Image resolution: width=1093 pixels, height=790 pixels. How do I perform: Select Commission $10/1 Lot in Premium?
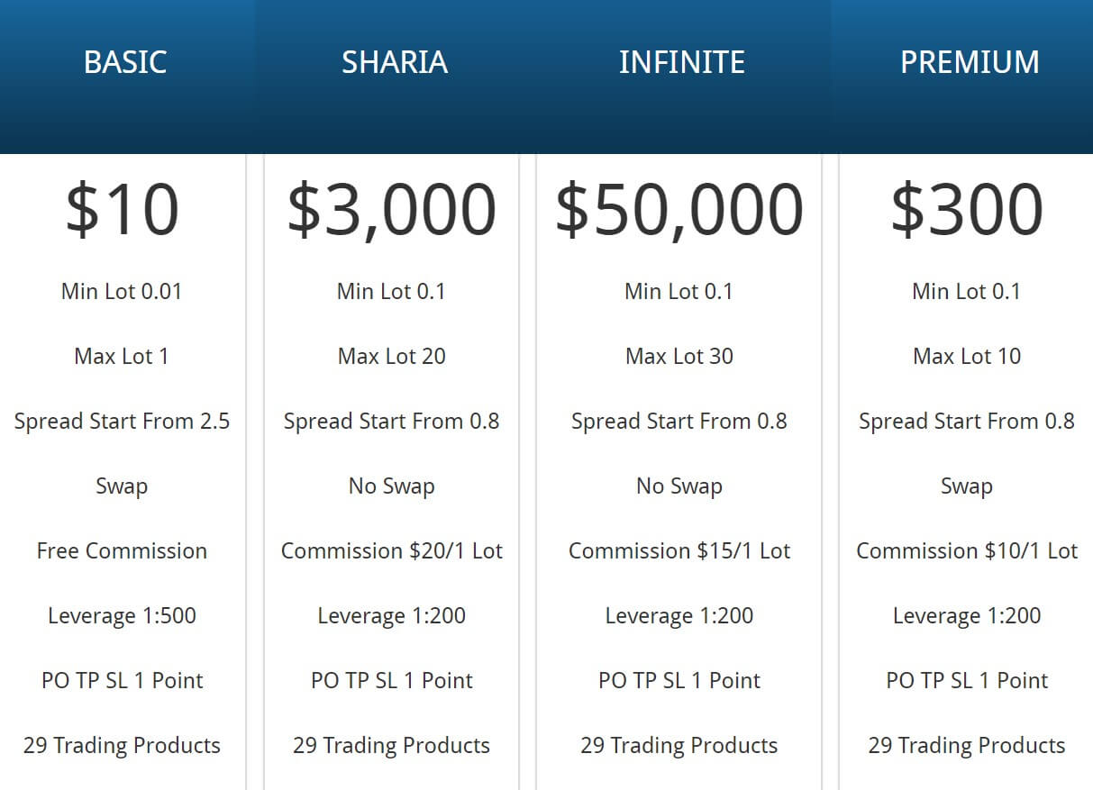point(967,551)
